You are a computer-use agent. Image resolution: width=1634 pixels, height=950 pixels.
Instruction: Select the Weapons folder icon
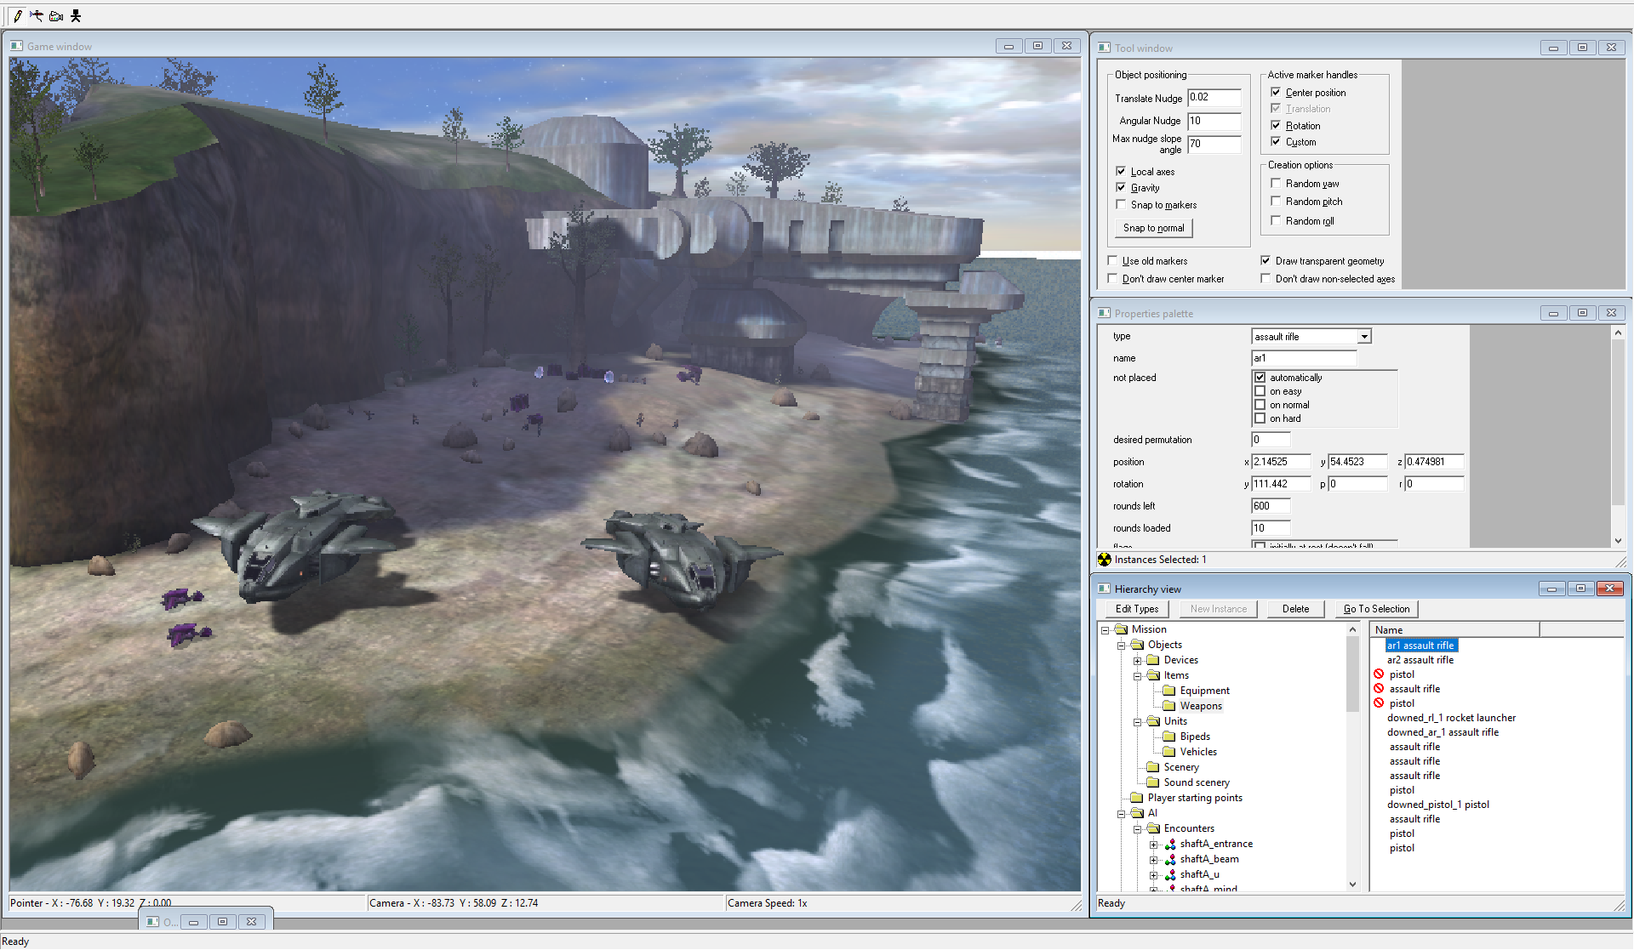(1169, 705)
